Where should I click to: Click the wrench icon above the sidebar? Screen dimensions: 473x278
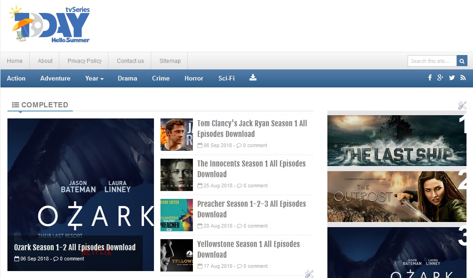pos(462,105)
